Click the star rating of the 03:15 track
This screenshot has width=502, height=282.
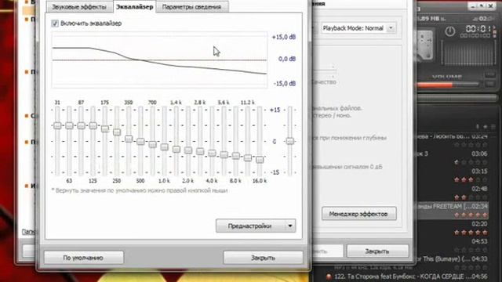(471, 179)
